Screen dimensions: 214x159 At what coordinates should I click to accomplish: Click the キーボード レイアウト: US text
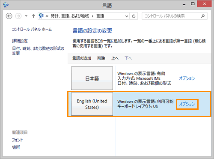coord(137,106)
